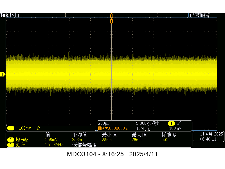225x169 pixels.
Task: Click the channel badge beside 频率
Action: (11, 145)
